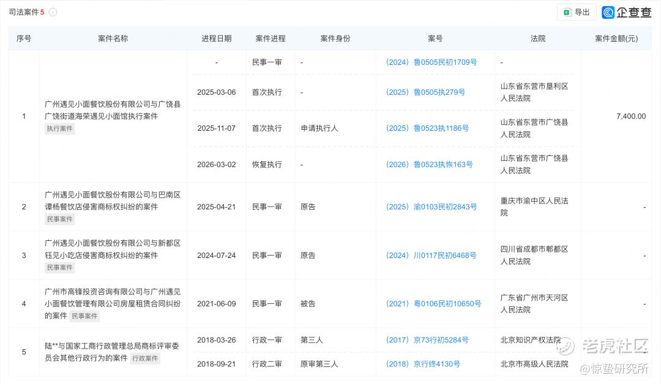
Task: Click the 行政案件 tag in row 5
Action: point(145,358)
